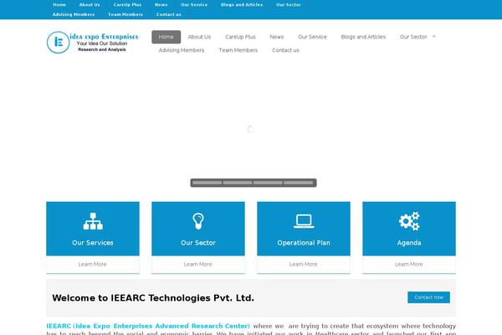Screen dimensions: 502x335
Task: Open Our Sector in the top blue bar
Action: click(289, 5)
